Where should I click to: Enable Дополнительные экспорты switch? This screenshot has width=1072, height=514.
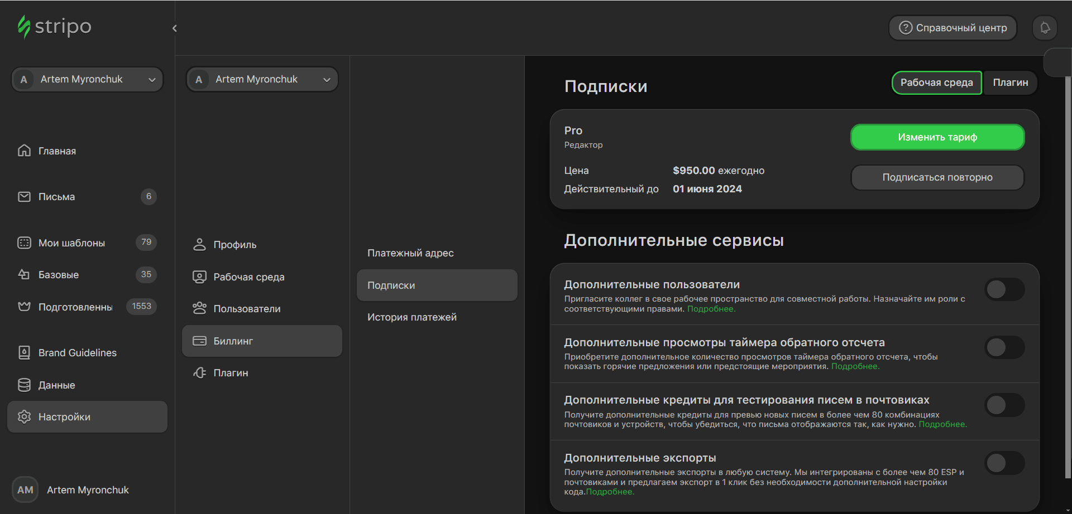(1004, 462)
